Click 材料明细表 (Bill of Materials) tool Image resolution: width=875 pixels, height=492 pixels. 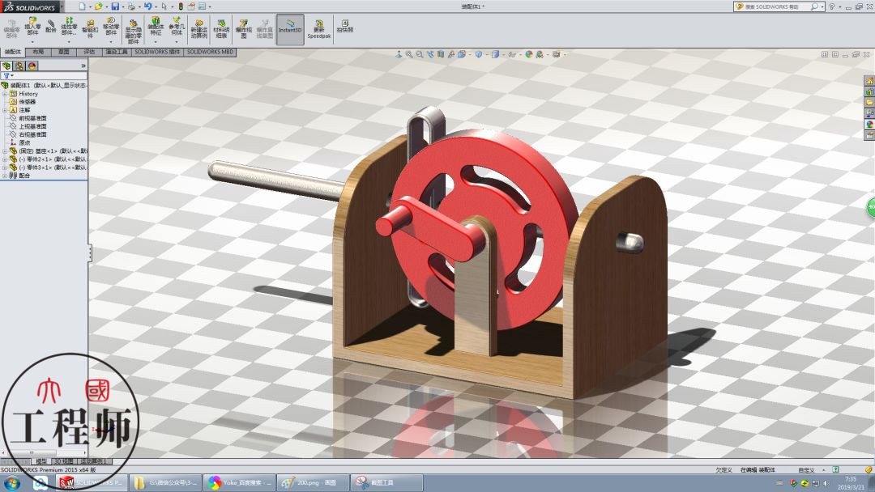point(221,29)
